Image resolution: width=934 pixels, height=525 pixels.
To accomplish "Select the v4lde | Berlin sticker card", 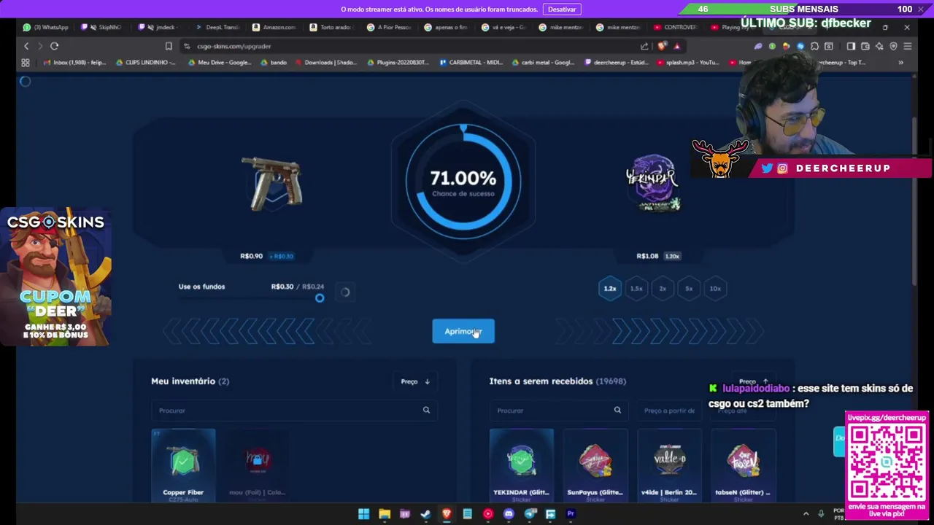I will tap(669, 466).
